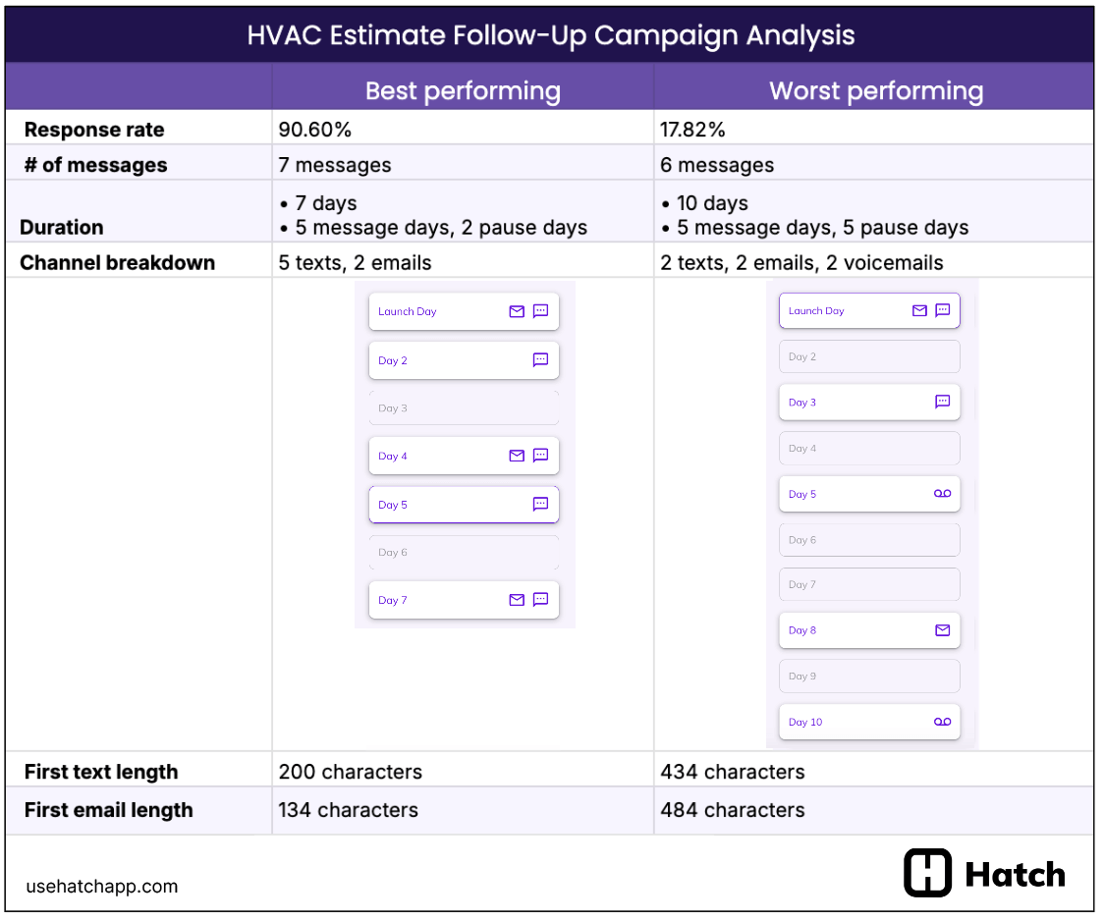Click the text message icon on worst Launch Day
The width and height of the screenshot is (1104, 921).
[943, 310]
